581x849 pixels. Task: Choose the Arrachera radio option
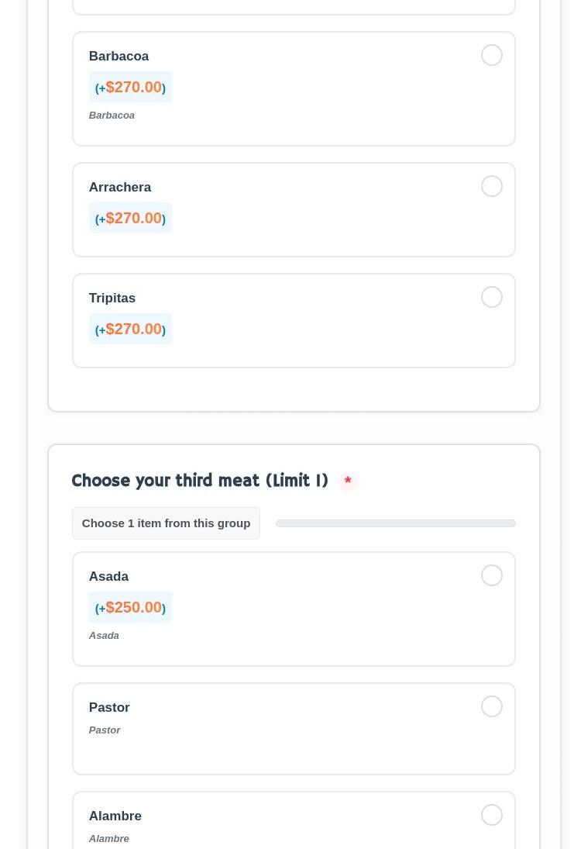click(492, 186)
